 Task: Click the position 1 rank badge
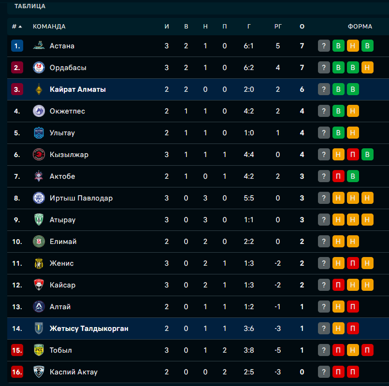[17, 46]
